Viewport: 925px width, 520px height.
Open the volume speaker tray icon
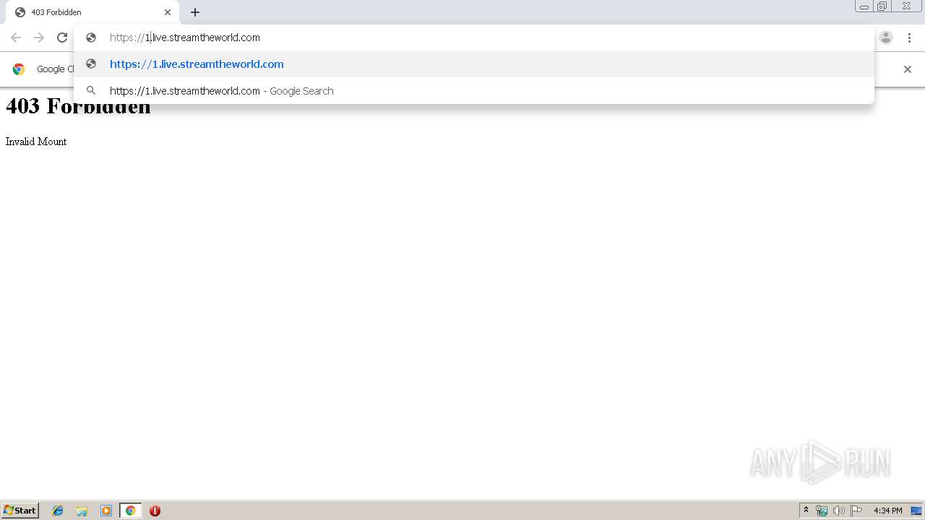point(838,511)
